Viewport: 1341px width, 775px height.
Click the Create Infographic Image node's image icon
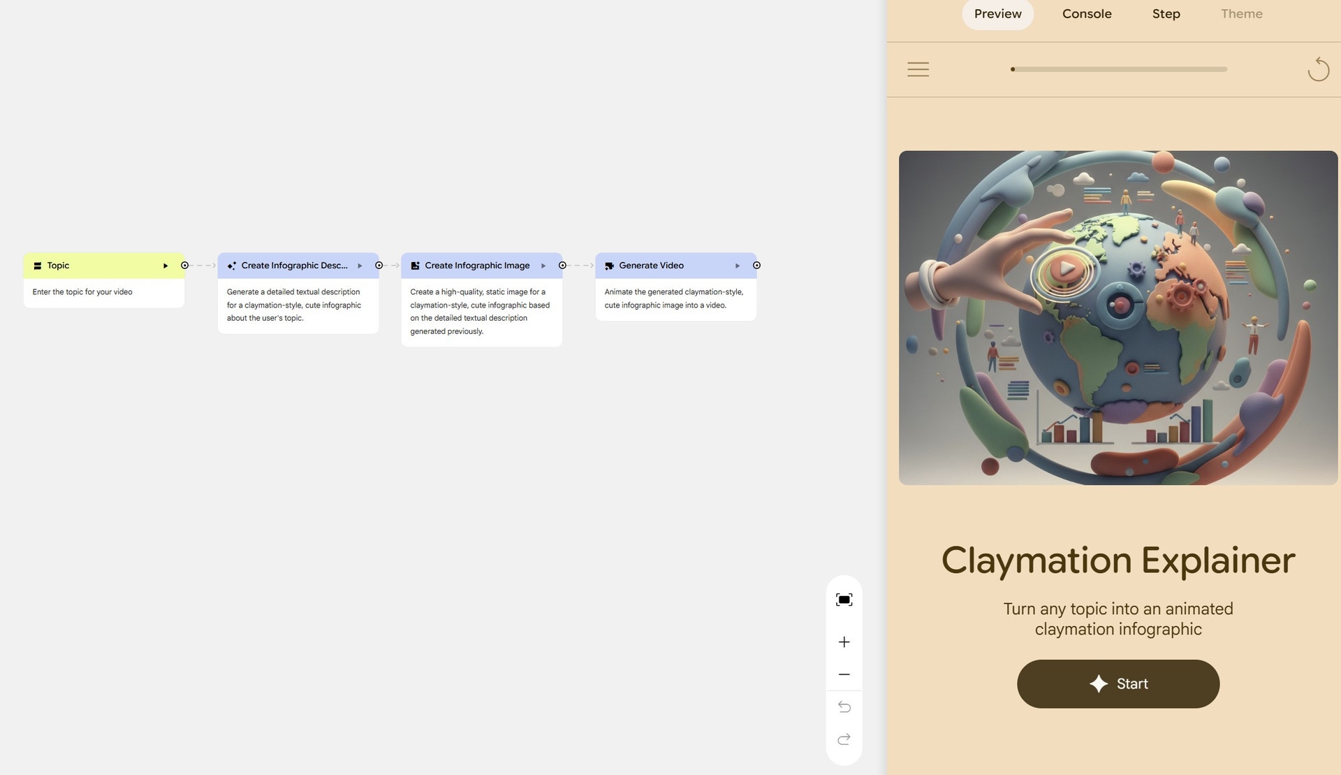point(415,266)
